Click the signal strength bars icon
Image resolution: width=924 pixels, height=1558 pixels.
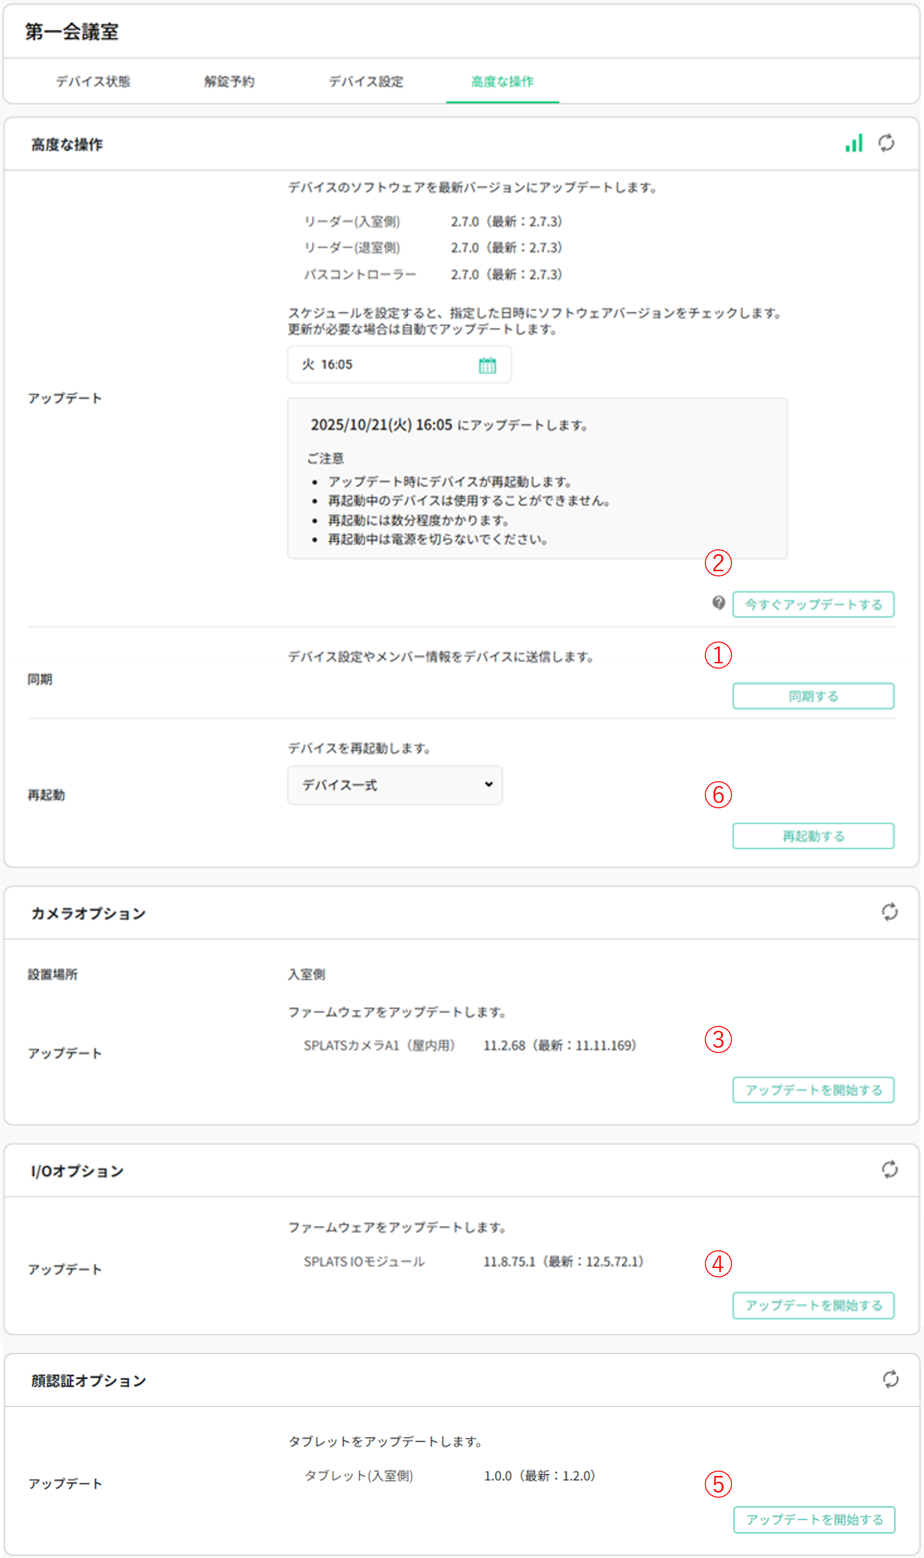[x=853, y=142]
